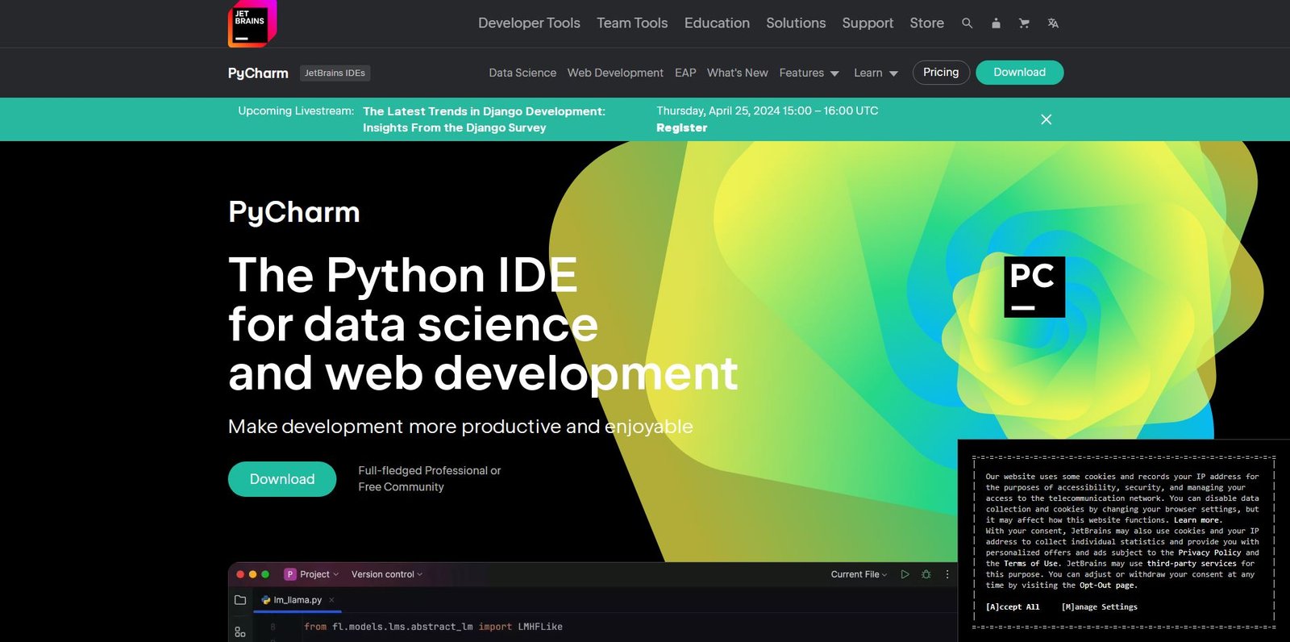Click the Run play icon in IDE preview
1290x642 pixels.
click(905, 574)
